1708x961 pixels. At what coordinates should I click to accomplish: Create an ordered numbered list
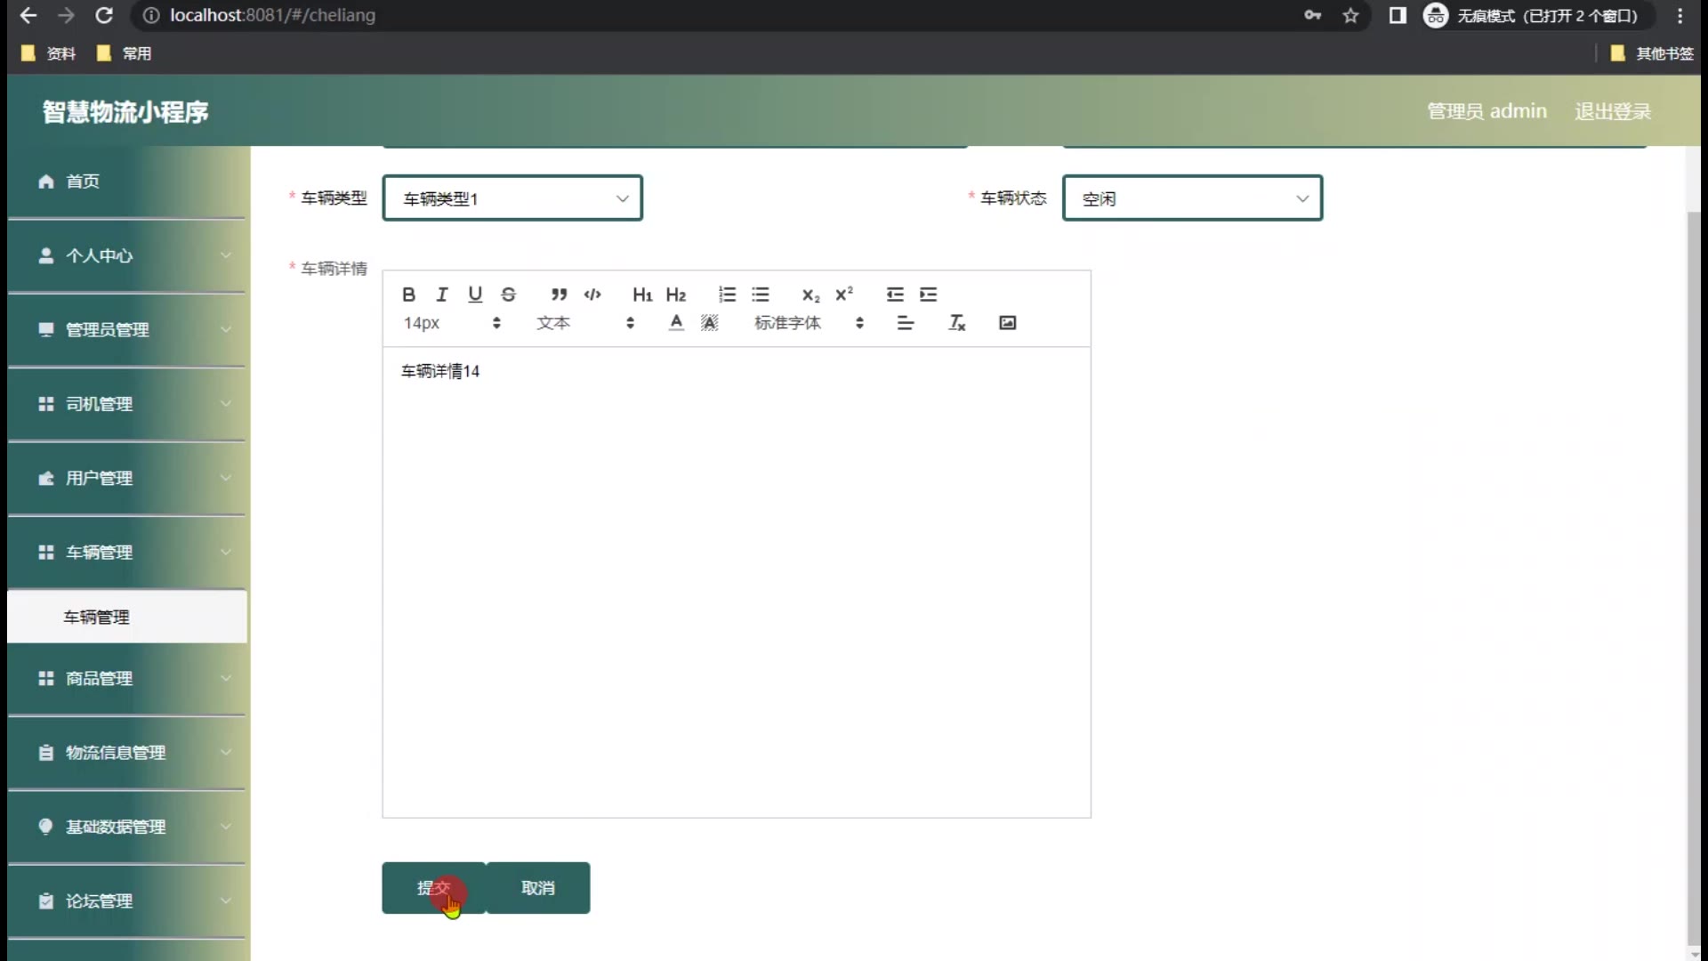coord(727,295)
